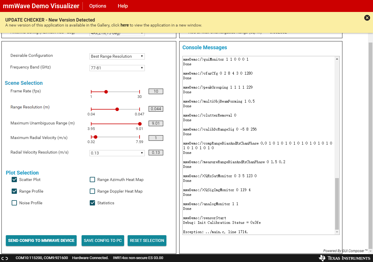Open the Options menu
The image size is (373, 262).
coord(98,6)
